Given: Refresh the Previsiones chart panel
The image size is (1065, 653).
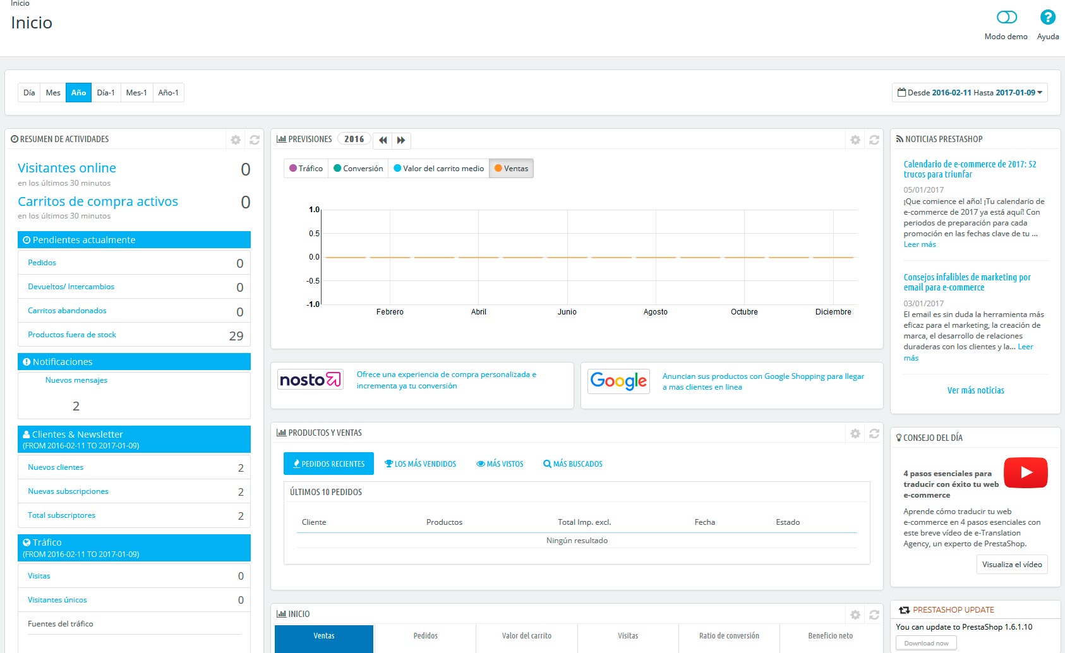Looking at the screenshot, I should pos(874,140).
